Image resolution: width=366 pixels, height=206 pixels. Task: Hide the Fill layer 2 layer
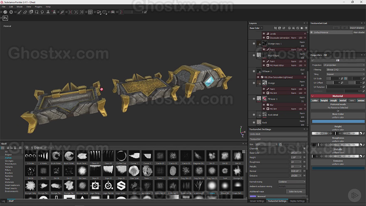point(254,71)
